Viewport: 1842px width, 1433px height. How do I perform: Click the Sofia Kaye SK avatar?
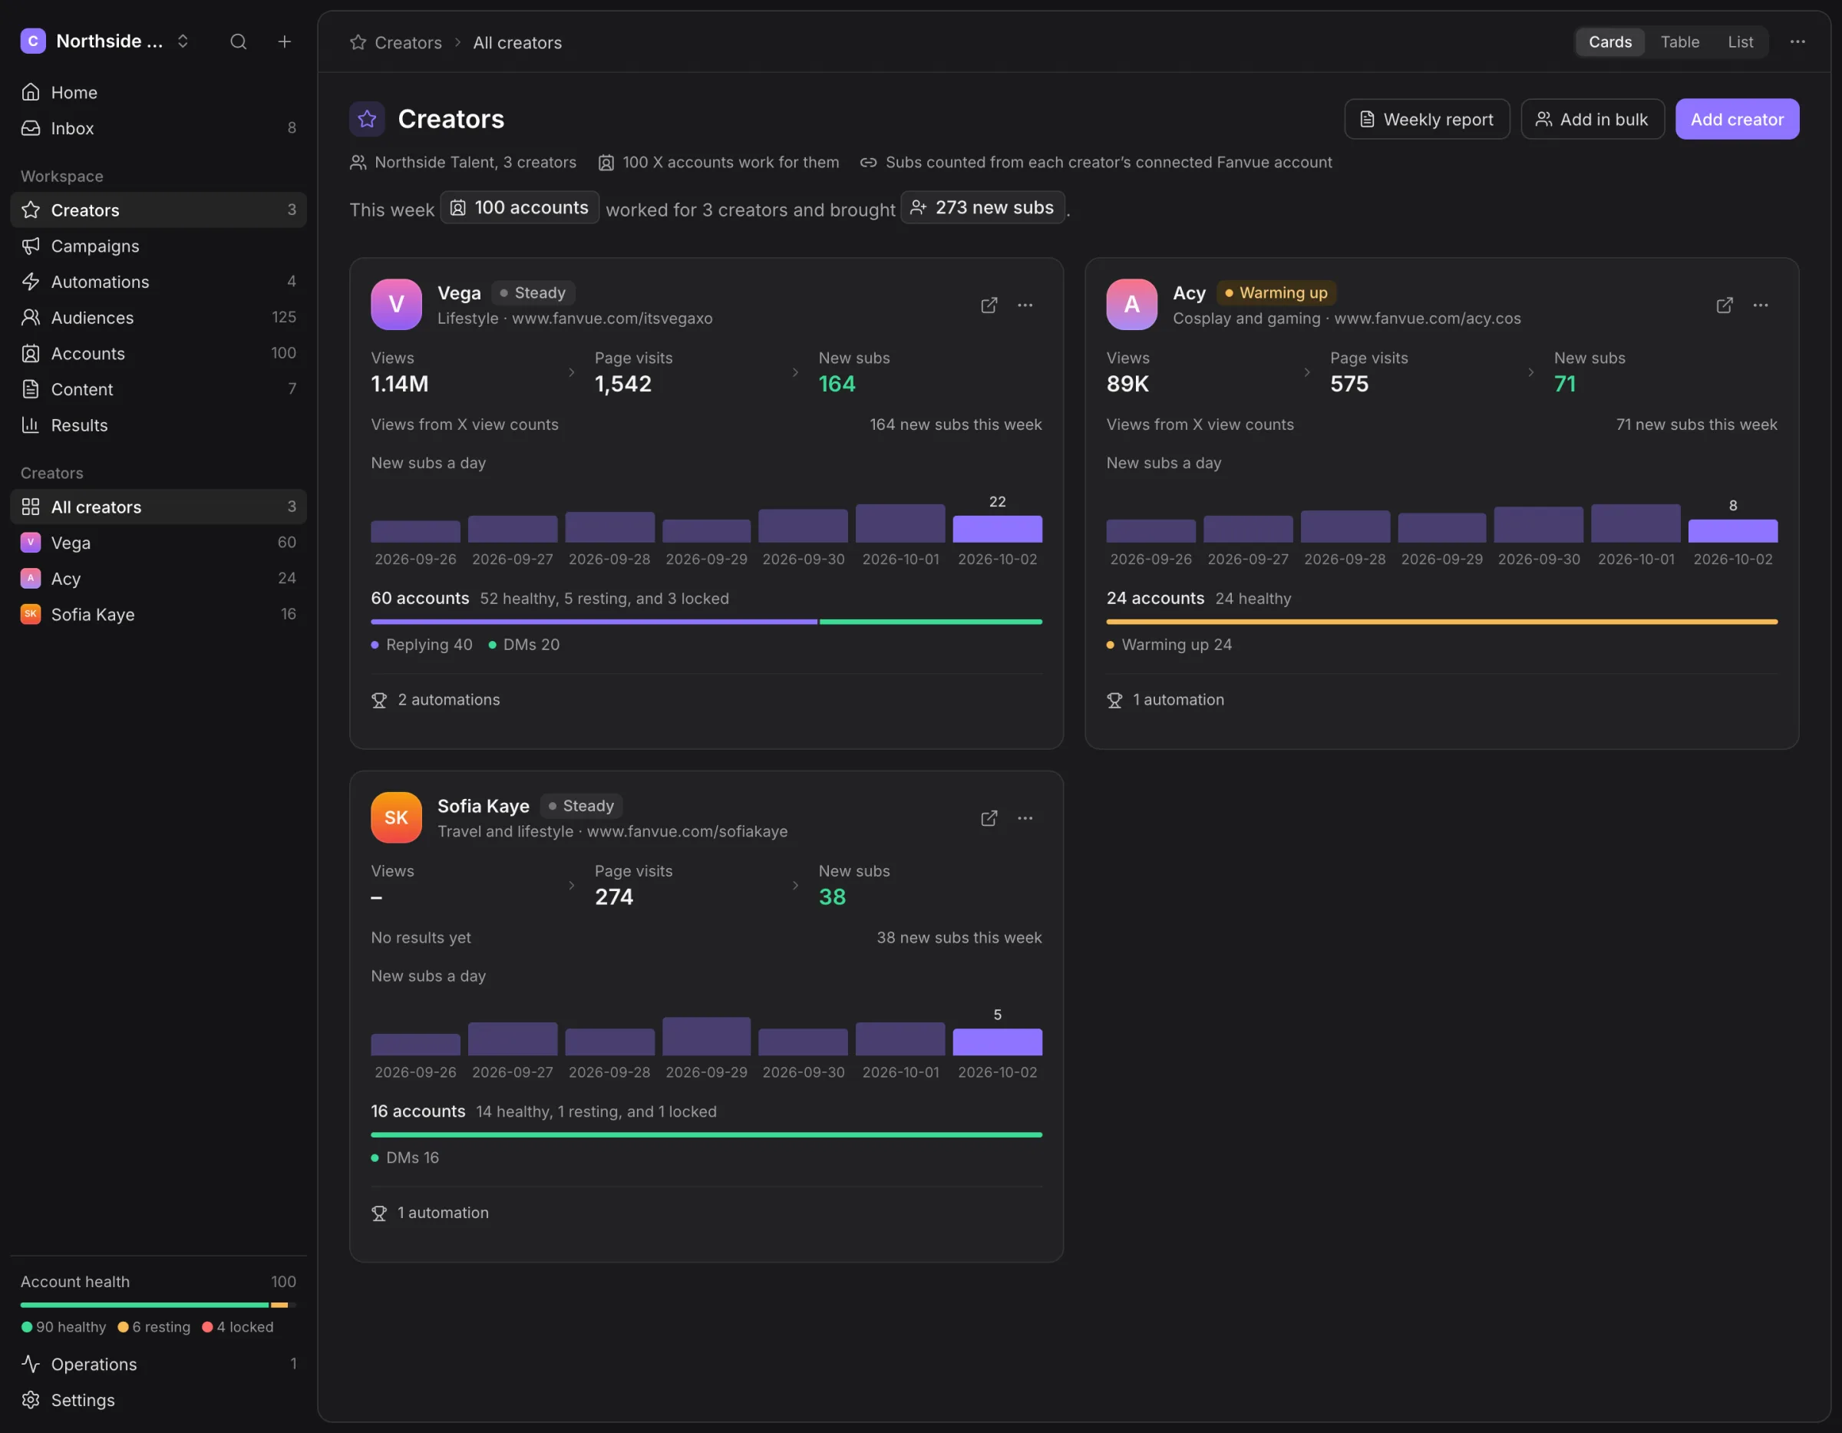[x=396, y=817]
